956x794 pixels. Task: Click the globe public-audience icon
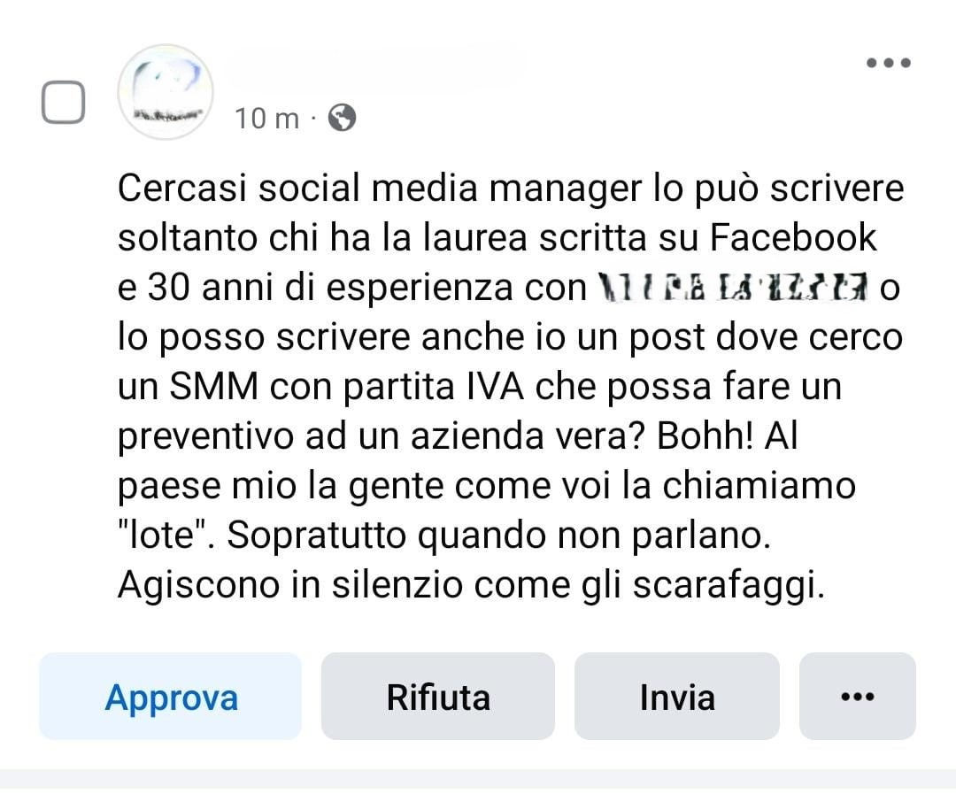tap(342, 118)
